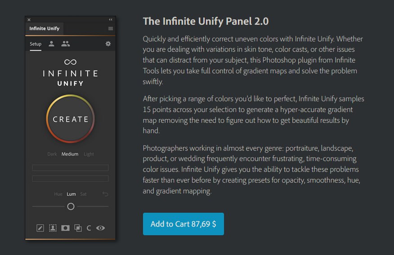
Task: Click the infinity logo symbol
Action: [70, 62]
